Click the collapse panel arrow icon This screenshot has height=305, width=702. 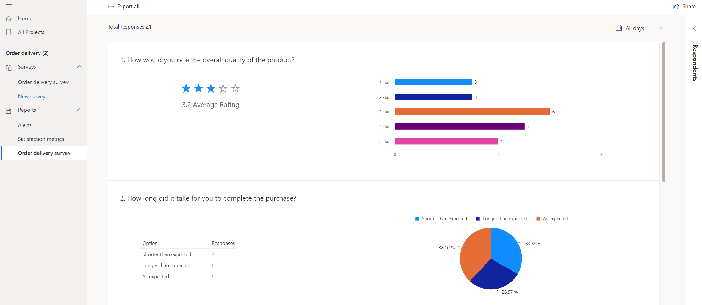[x=695, y=28]
